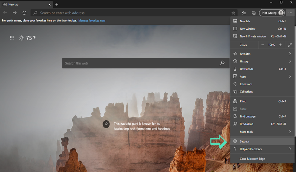Open the apps grid launcher icon
Image resolution: width=296 pixels, height=172 pixels.
point(12,38)
